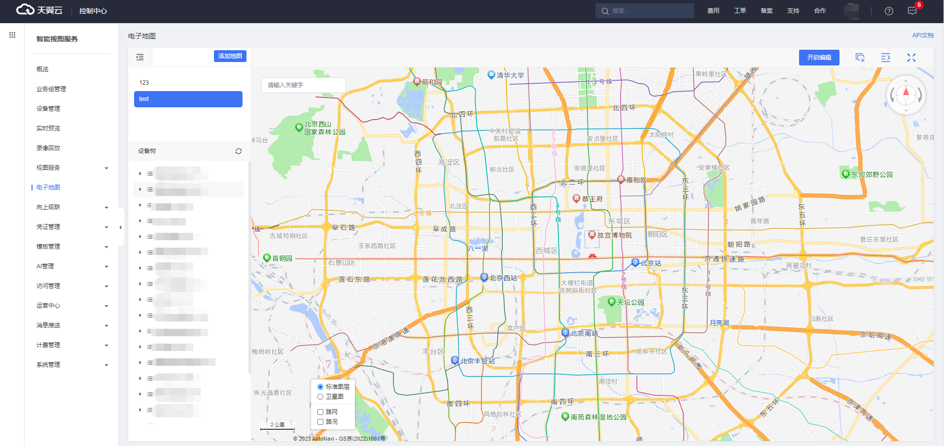The width and height of the screenshot is (944, 446).
Task: Enable the 路况 traffic checkbox
Action: tap(320, 422)
